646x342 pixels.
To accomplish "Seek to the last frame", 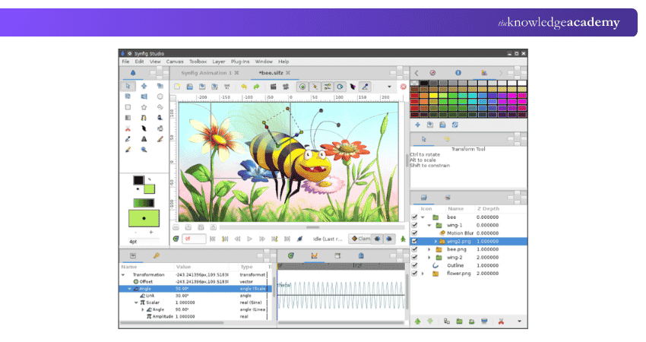I will (x=287, y=239).
